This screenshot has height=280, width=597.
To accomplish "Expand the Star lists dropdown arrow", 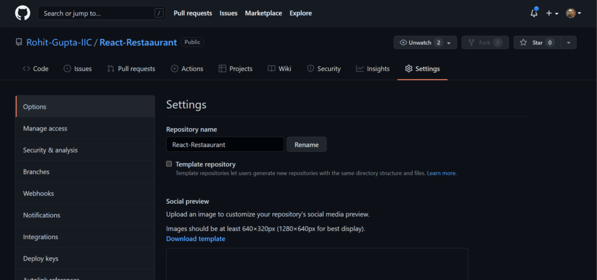I will pos(568,42).
